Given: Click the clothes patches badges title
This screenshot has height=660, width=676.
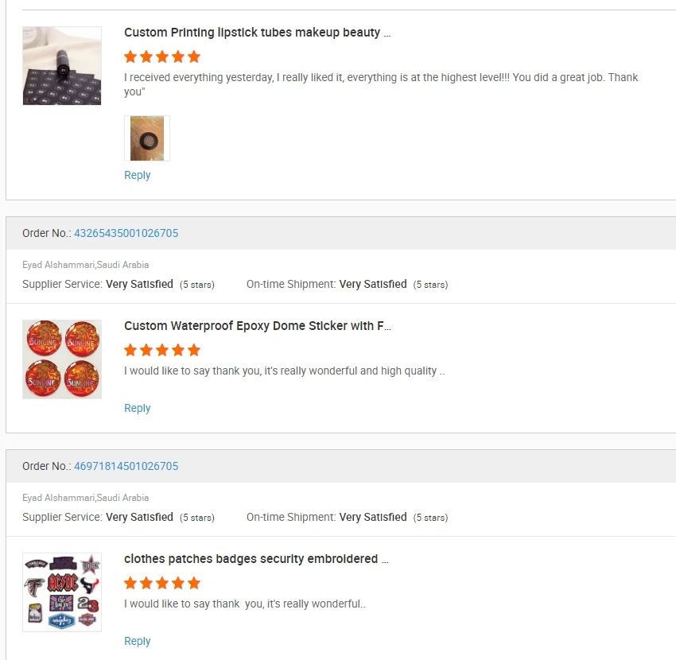Looking at the screenshot, I should [256, 559].
